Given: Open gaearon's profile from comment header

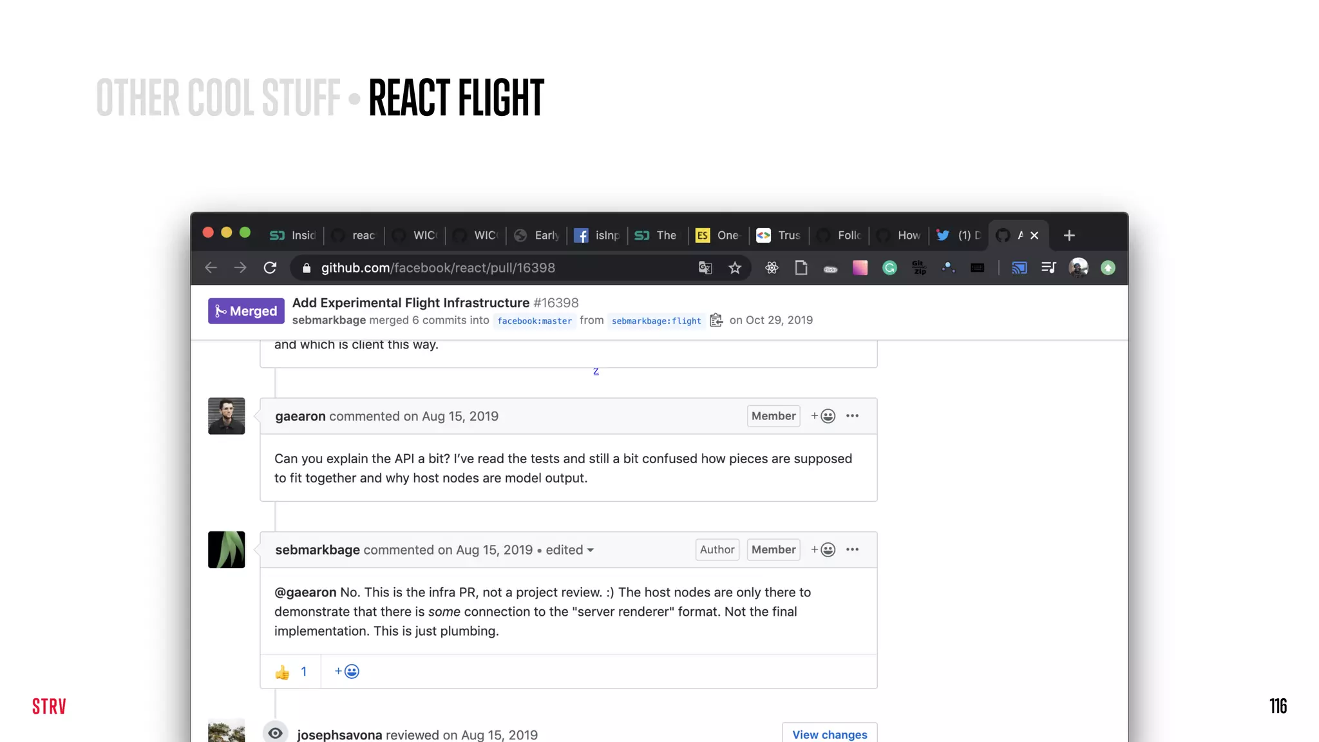Looking at the screenshot, I should (300, 417).
